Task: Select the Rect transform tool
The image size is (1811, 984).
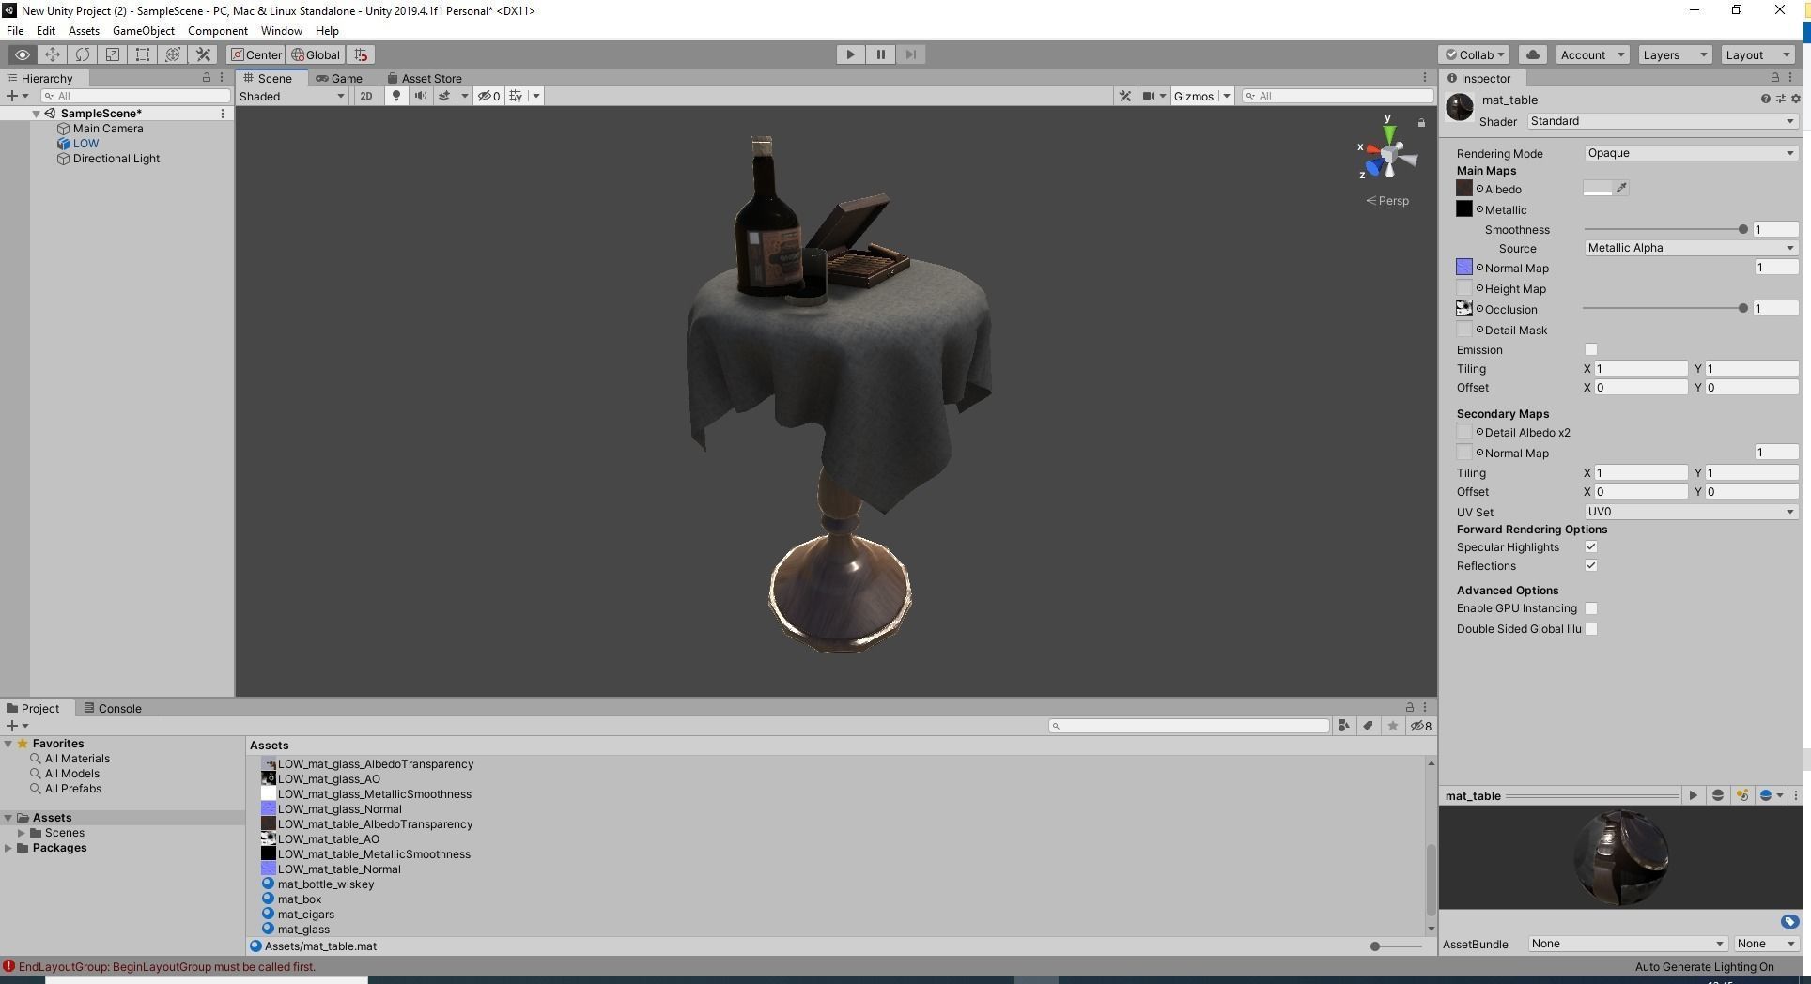Action: (x=143, y=54)
